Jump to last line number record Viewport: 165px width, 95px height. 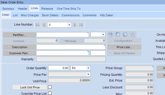81,25
